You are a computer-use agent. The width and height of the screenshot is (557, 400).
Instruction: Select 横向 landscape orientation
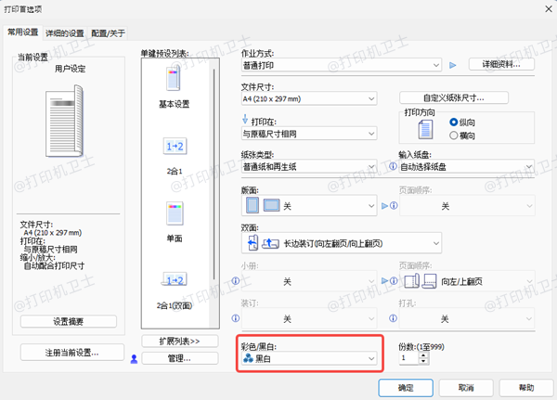pyautogui.click(x=454, y=135)
